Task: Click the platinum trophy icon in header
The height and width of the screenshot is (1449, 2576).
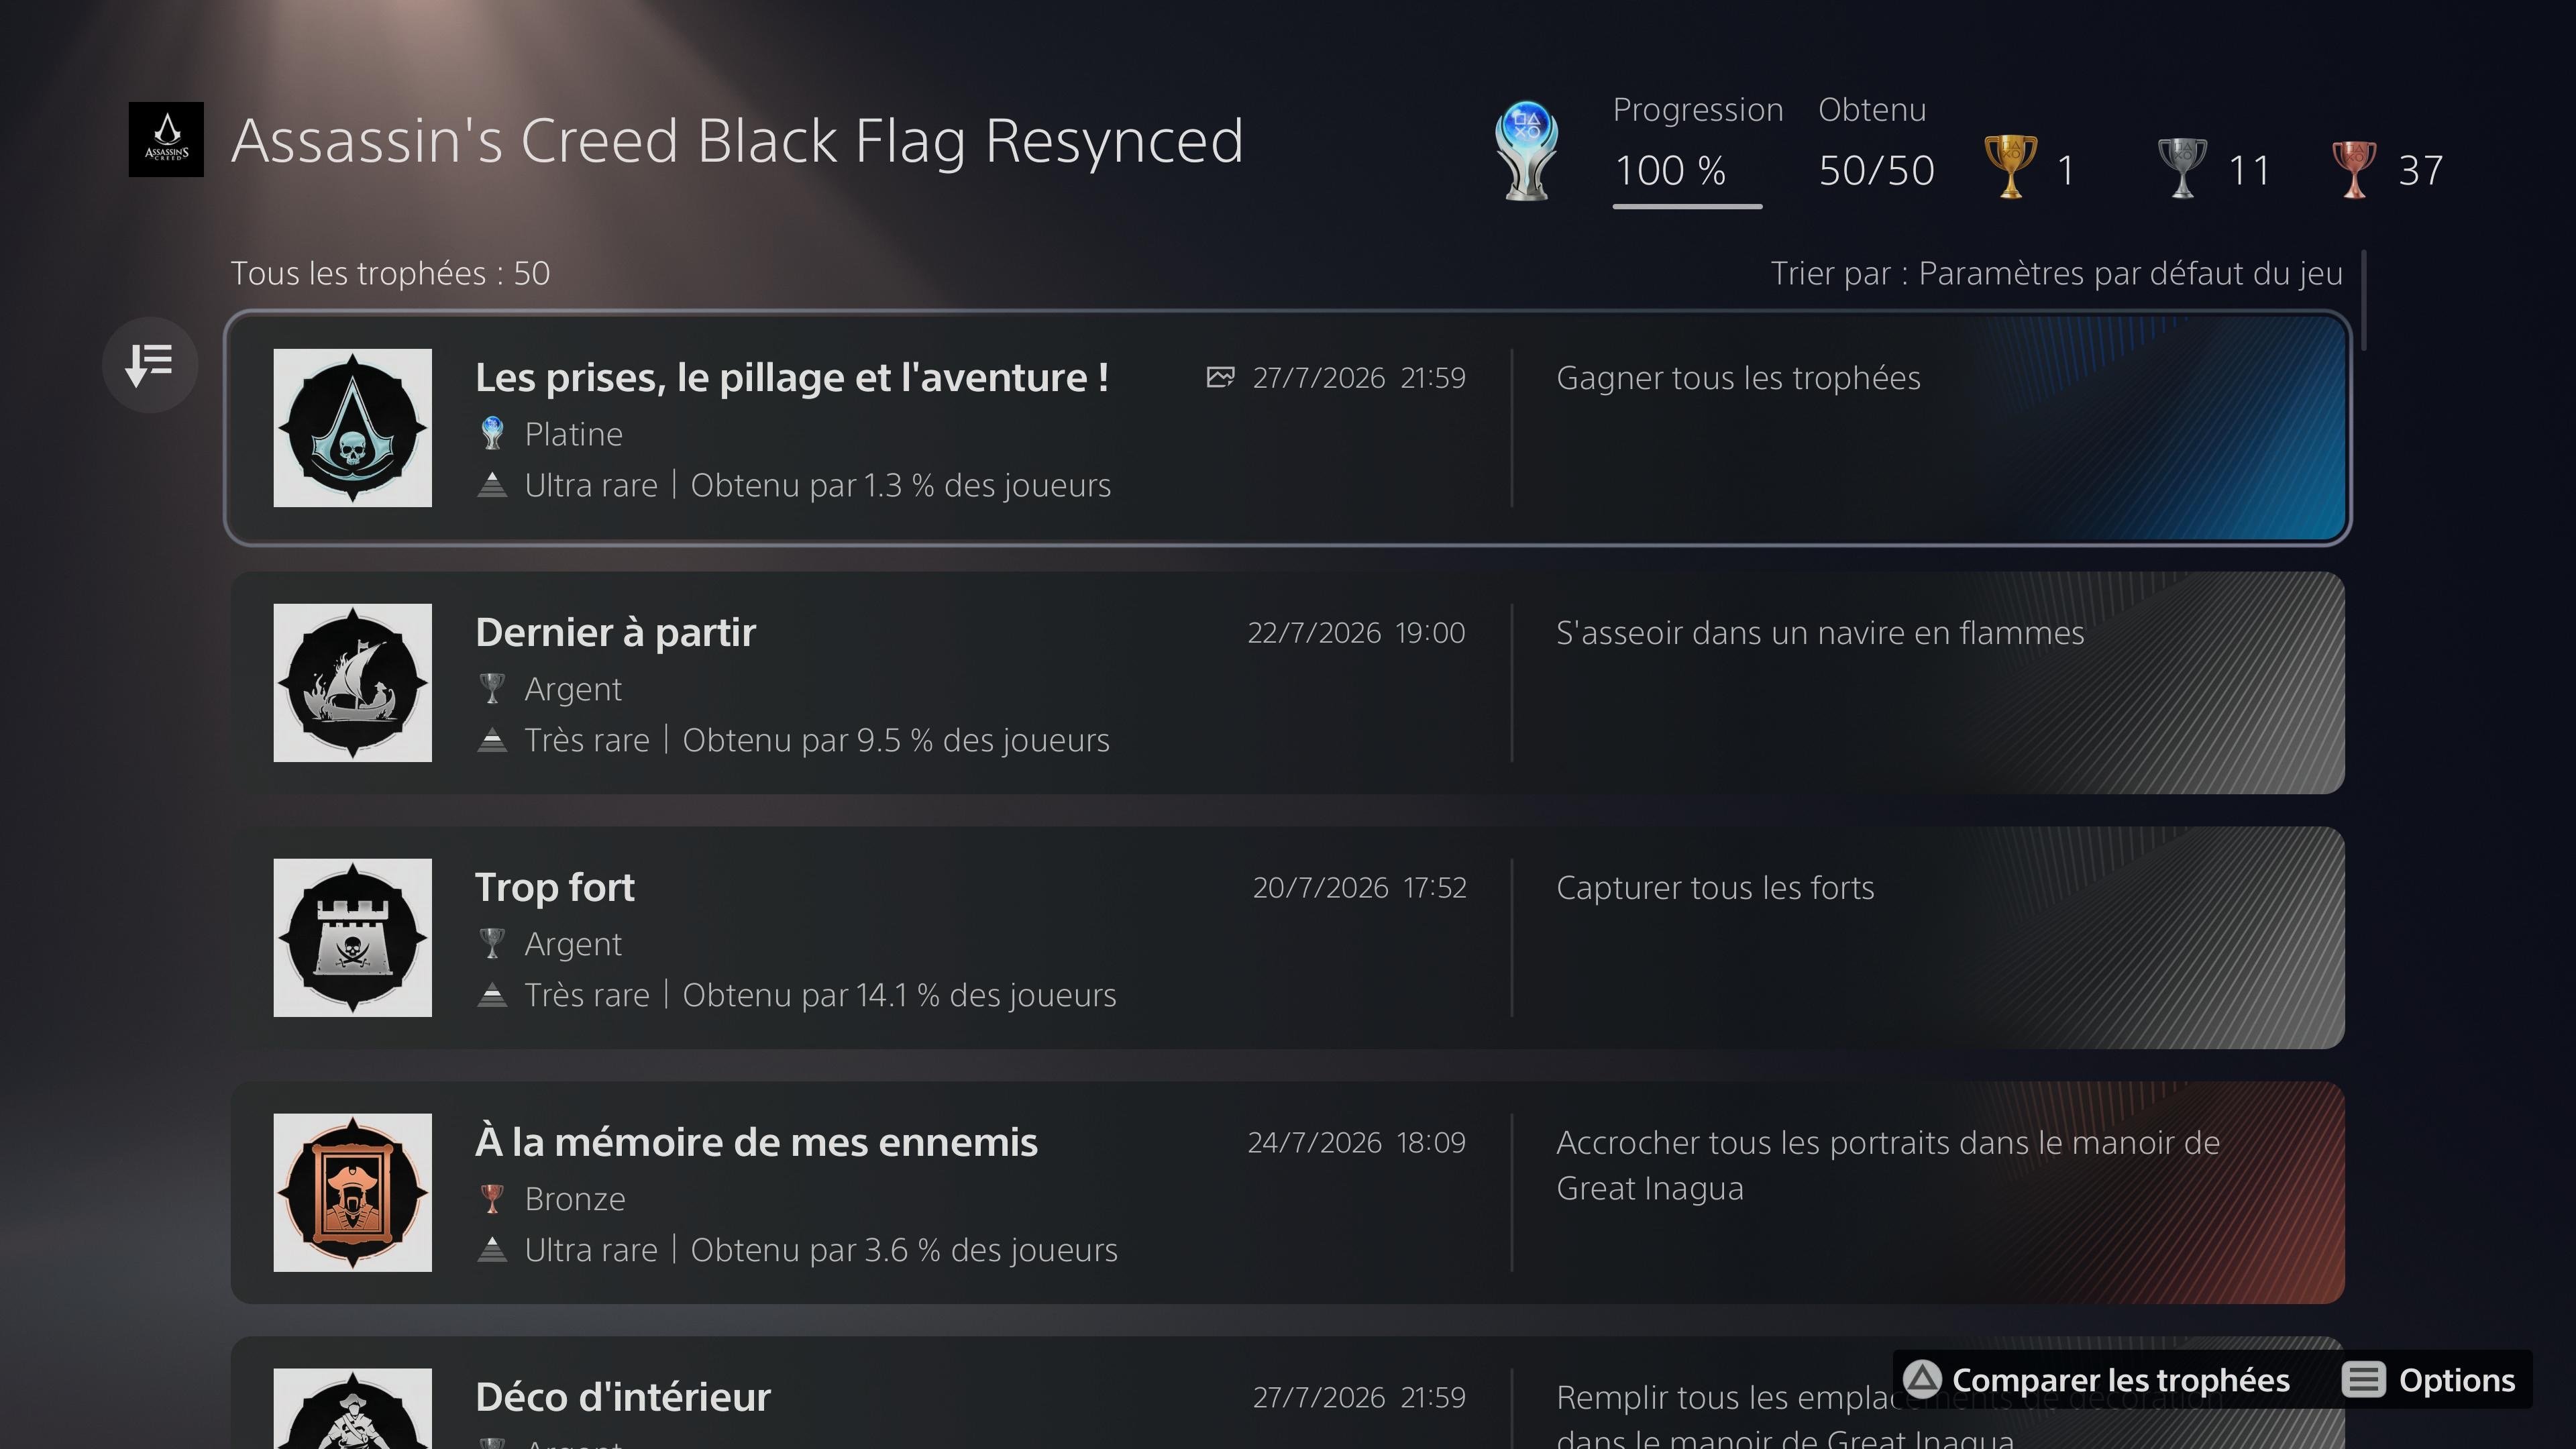Action: (x=1526, y=150)
